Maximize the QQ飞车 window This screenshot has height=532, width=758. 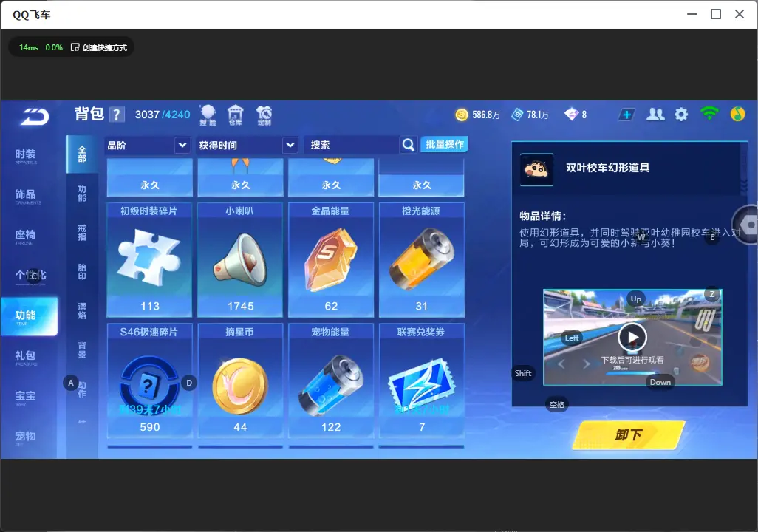point(716,15)
